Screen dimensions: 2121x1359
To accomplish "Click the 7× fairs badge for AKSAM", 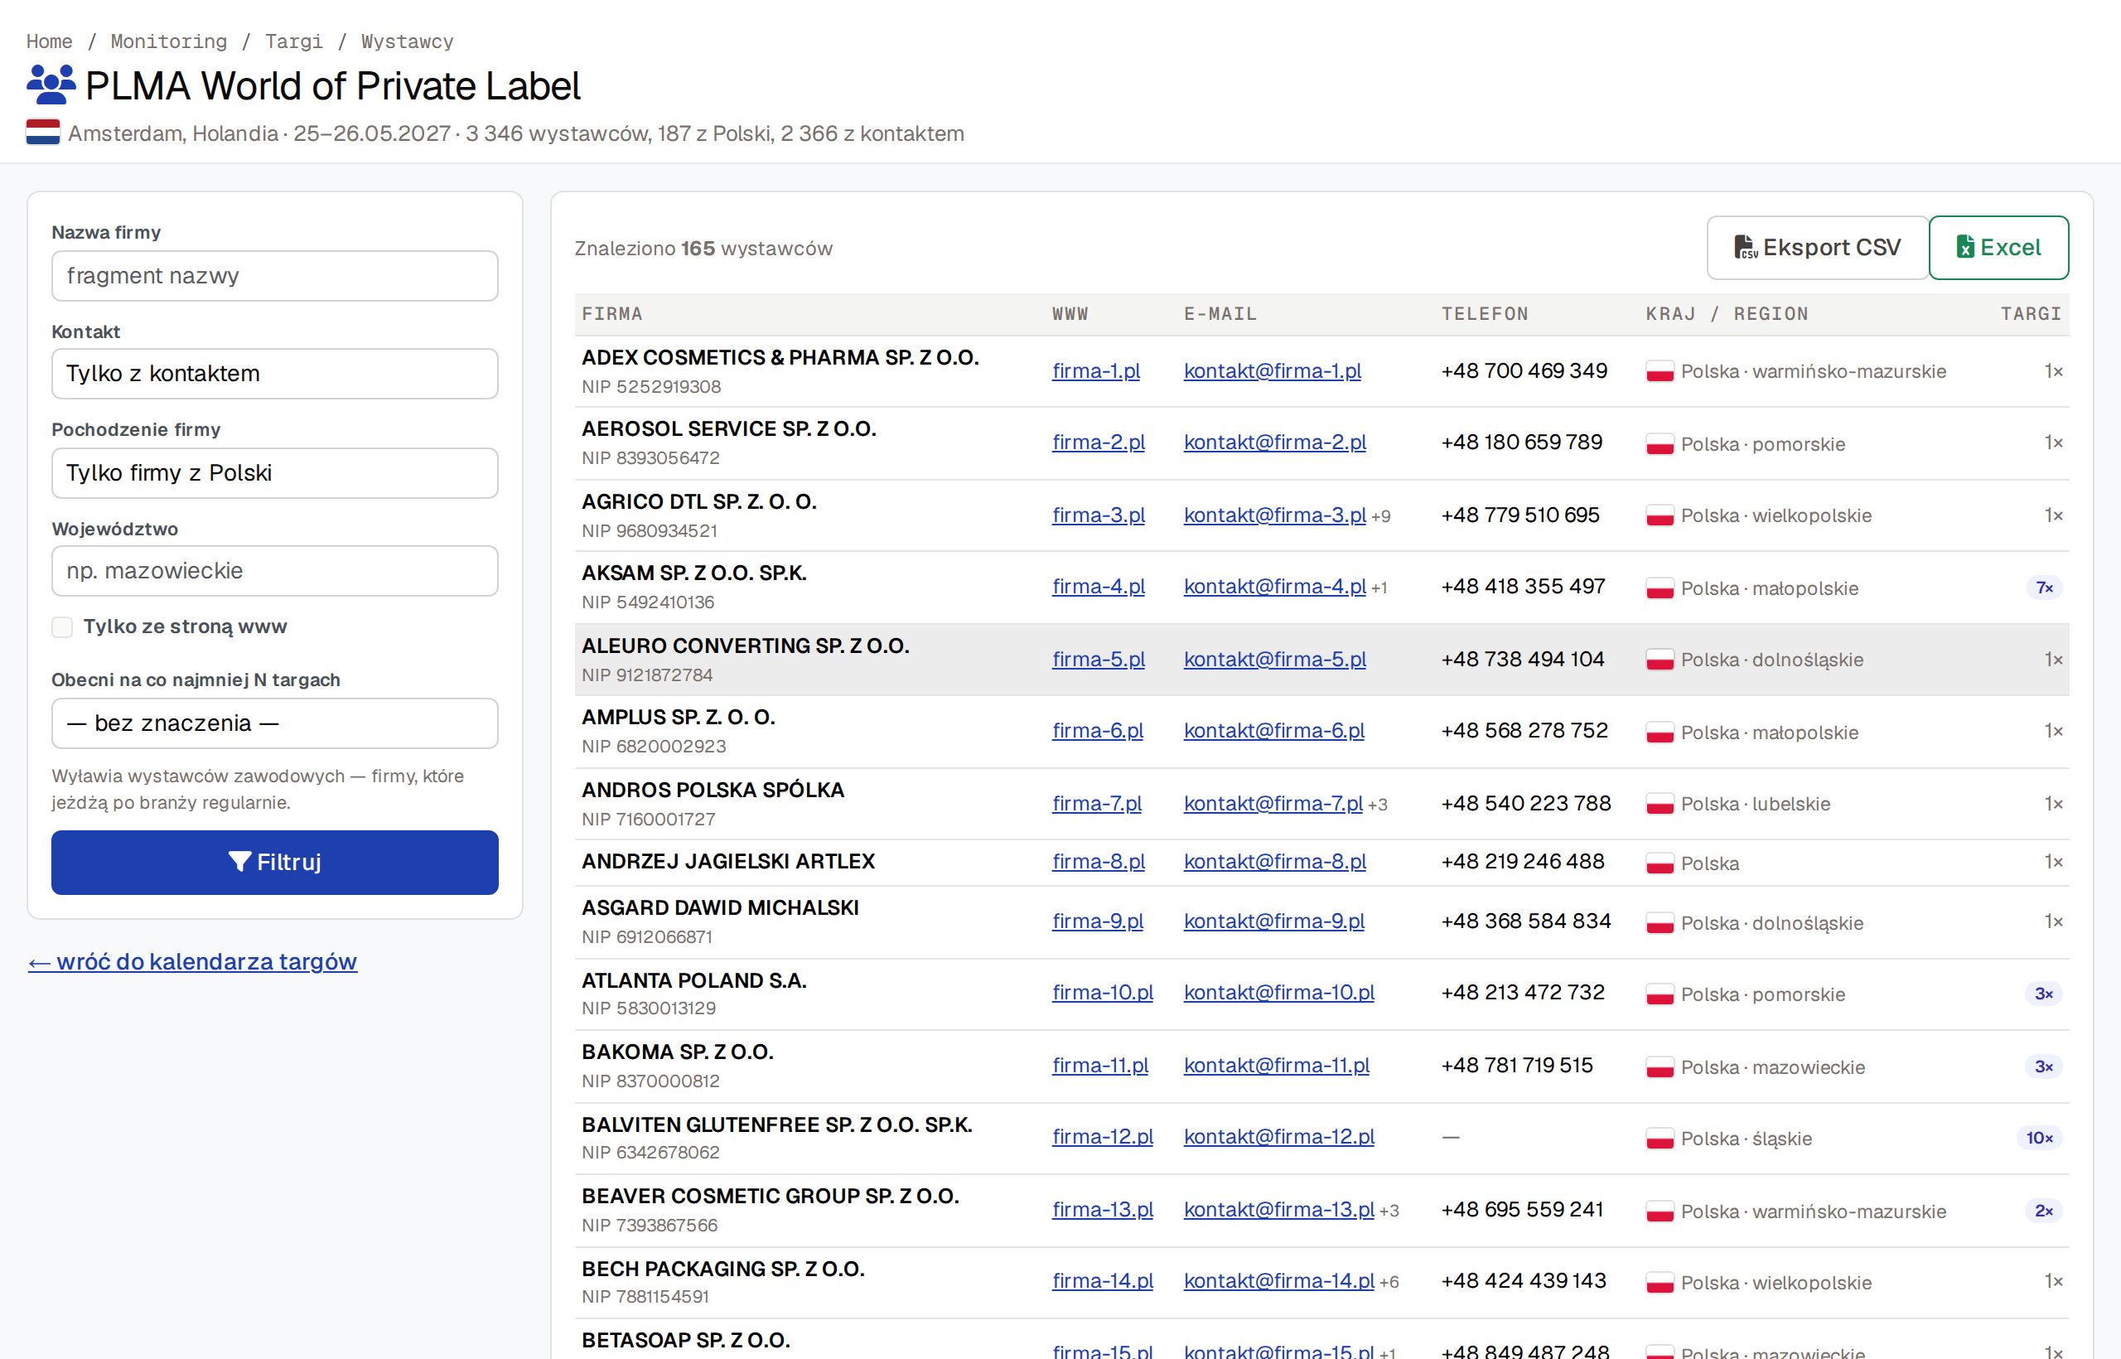I will 2044,588.
